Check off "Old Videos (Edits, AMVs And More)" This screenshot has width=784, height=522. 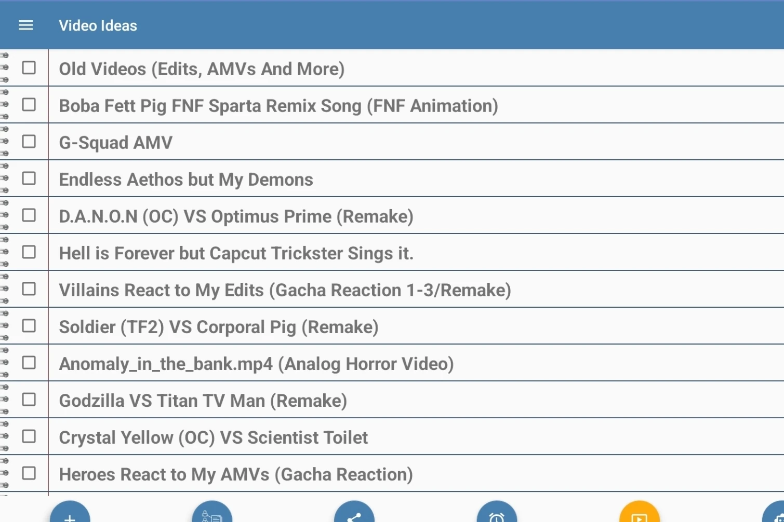(29, 68)
